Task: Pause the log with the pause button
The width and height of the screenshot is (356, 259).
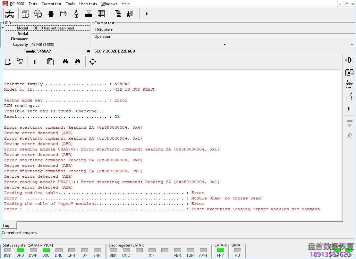Action: pos(35,62)
